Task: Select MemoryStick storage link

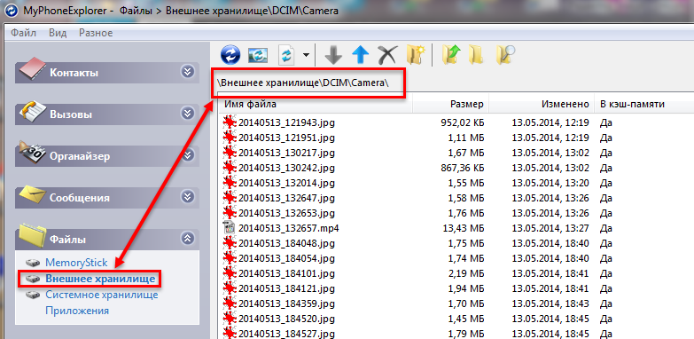Action: click(76, 263)
